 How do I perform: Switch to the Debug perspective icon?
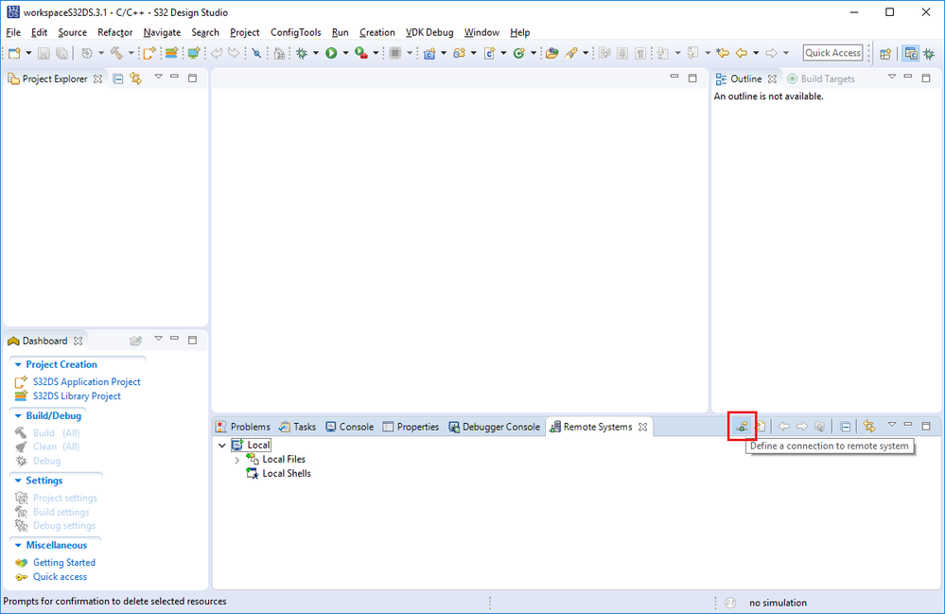pos(929,54)
